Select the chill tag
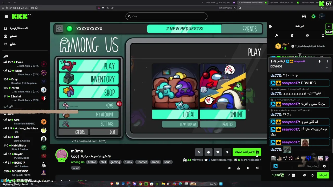 tap(103, 162)
